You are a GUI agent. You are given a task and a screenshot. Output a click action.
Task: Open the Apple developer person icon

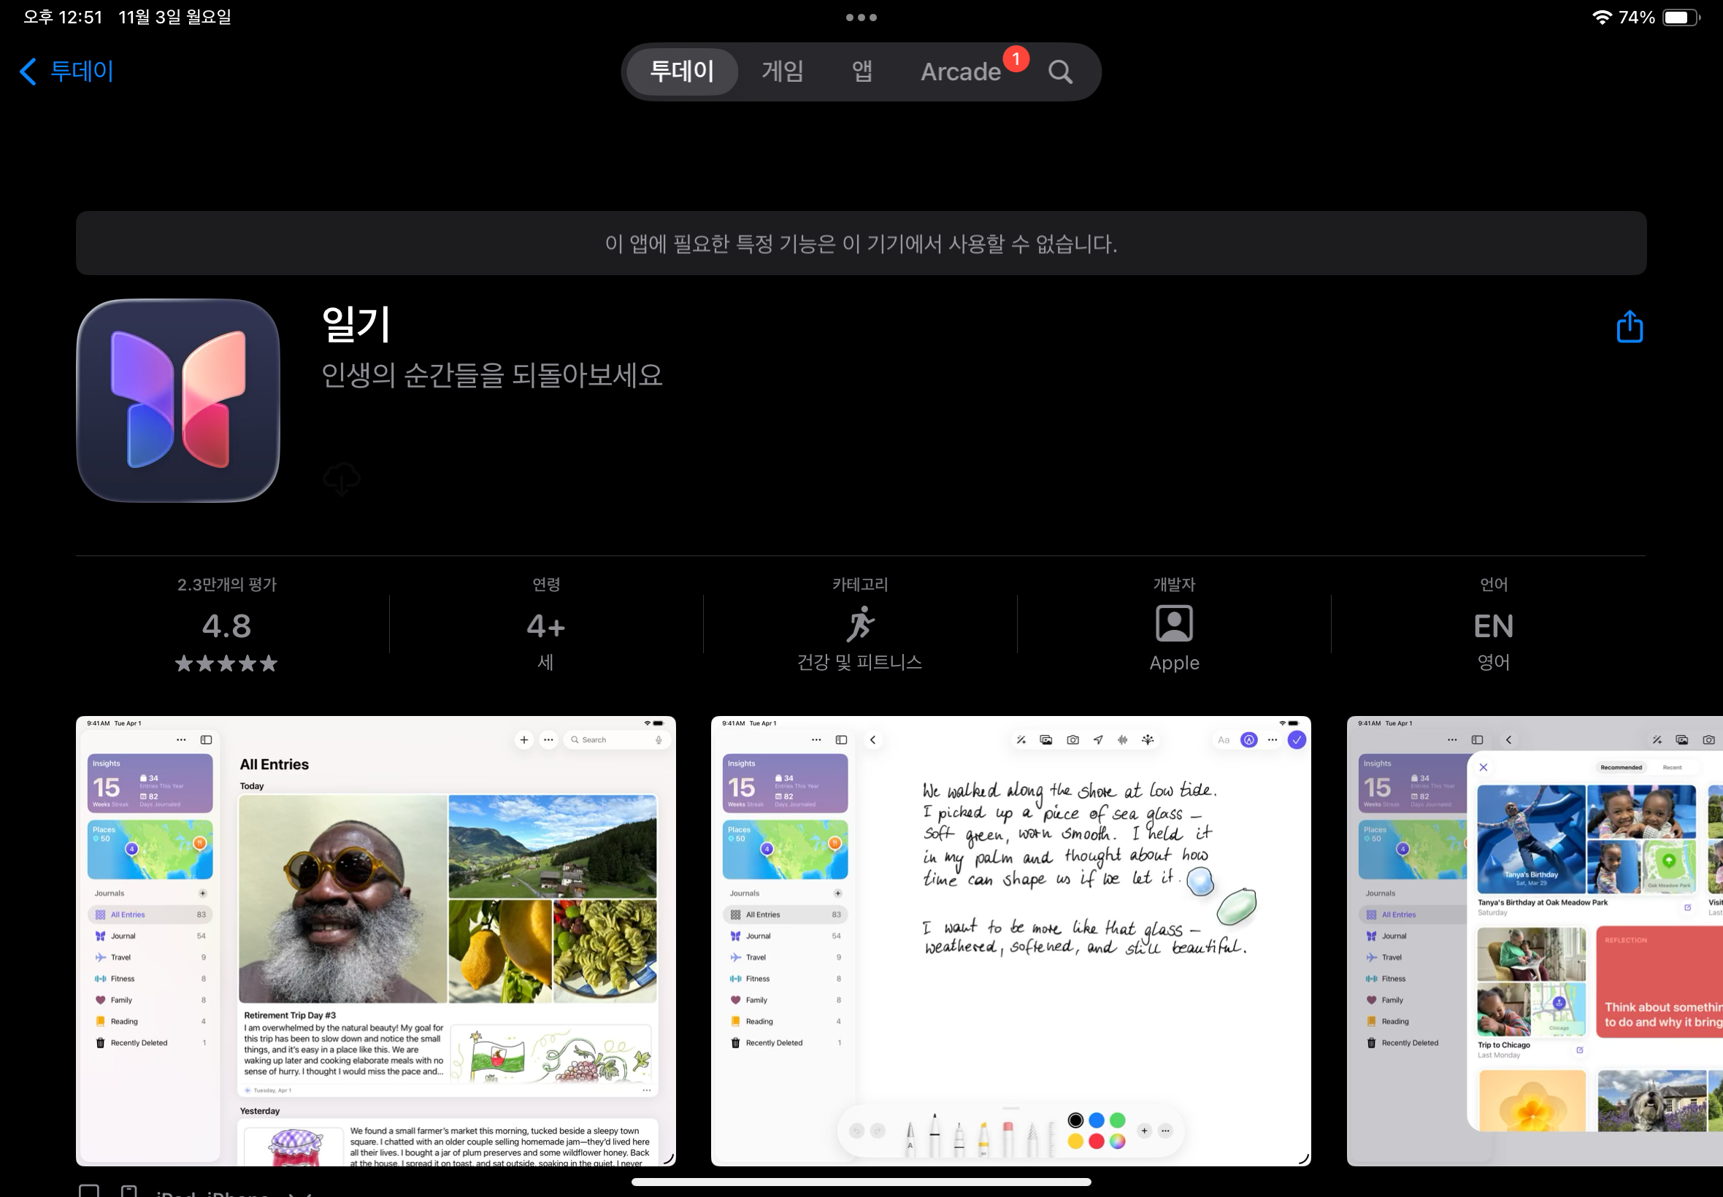1174,623
